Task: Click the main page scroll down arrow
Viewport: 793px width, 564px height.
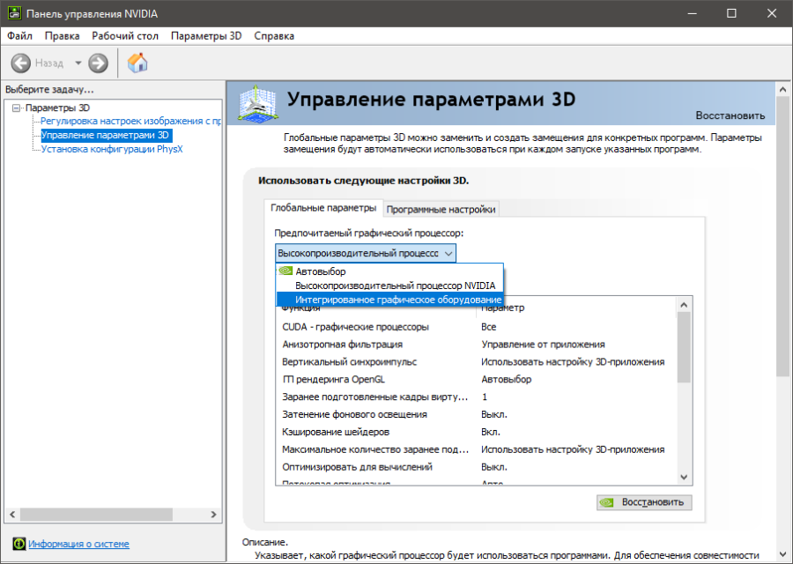Action: (x=783, y=554)
